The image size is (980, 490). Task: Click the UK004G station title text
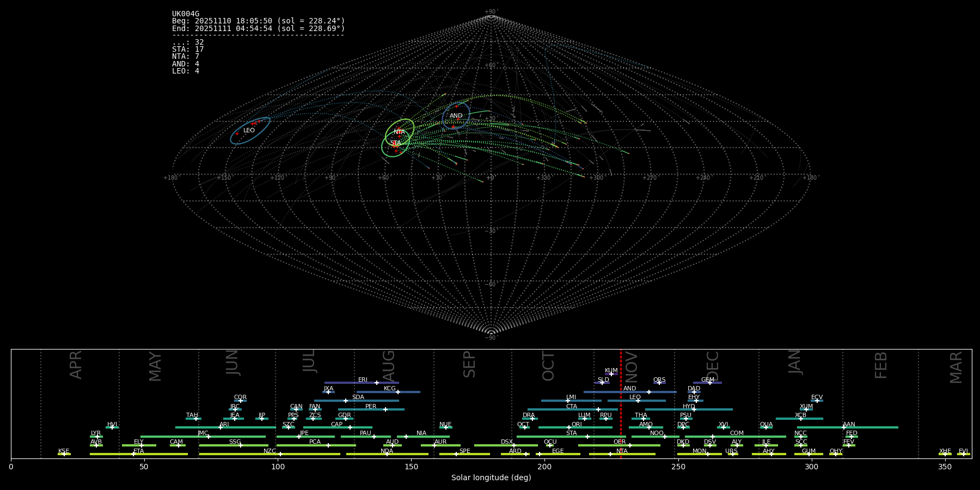(x=186, y=14)
